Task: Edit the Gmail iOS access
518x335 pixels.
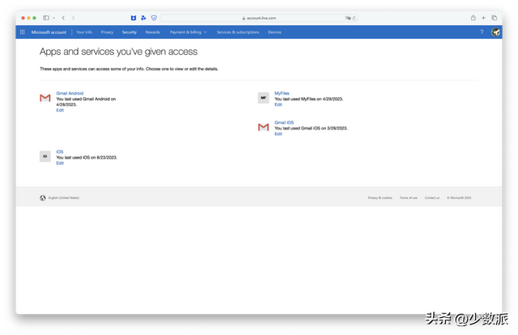Action: pyautogui.click(x=278, y=134)
